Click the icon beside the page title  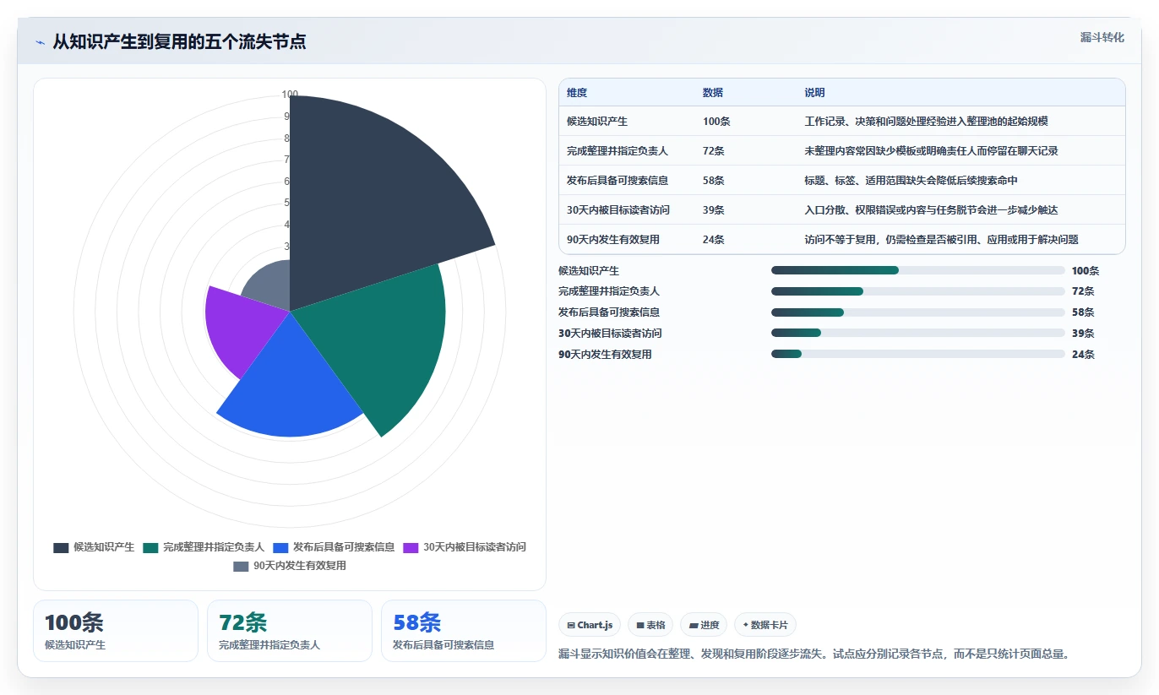coord(40,42)
